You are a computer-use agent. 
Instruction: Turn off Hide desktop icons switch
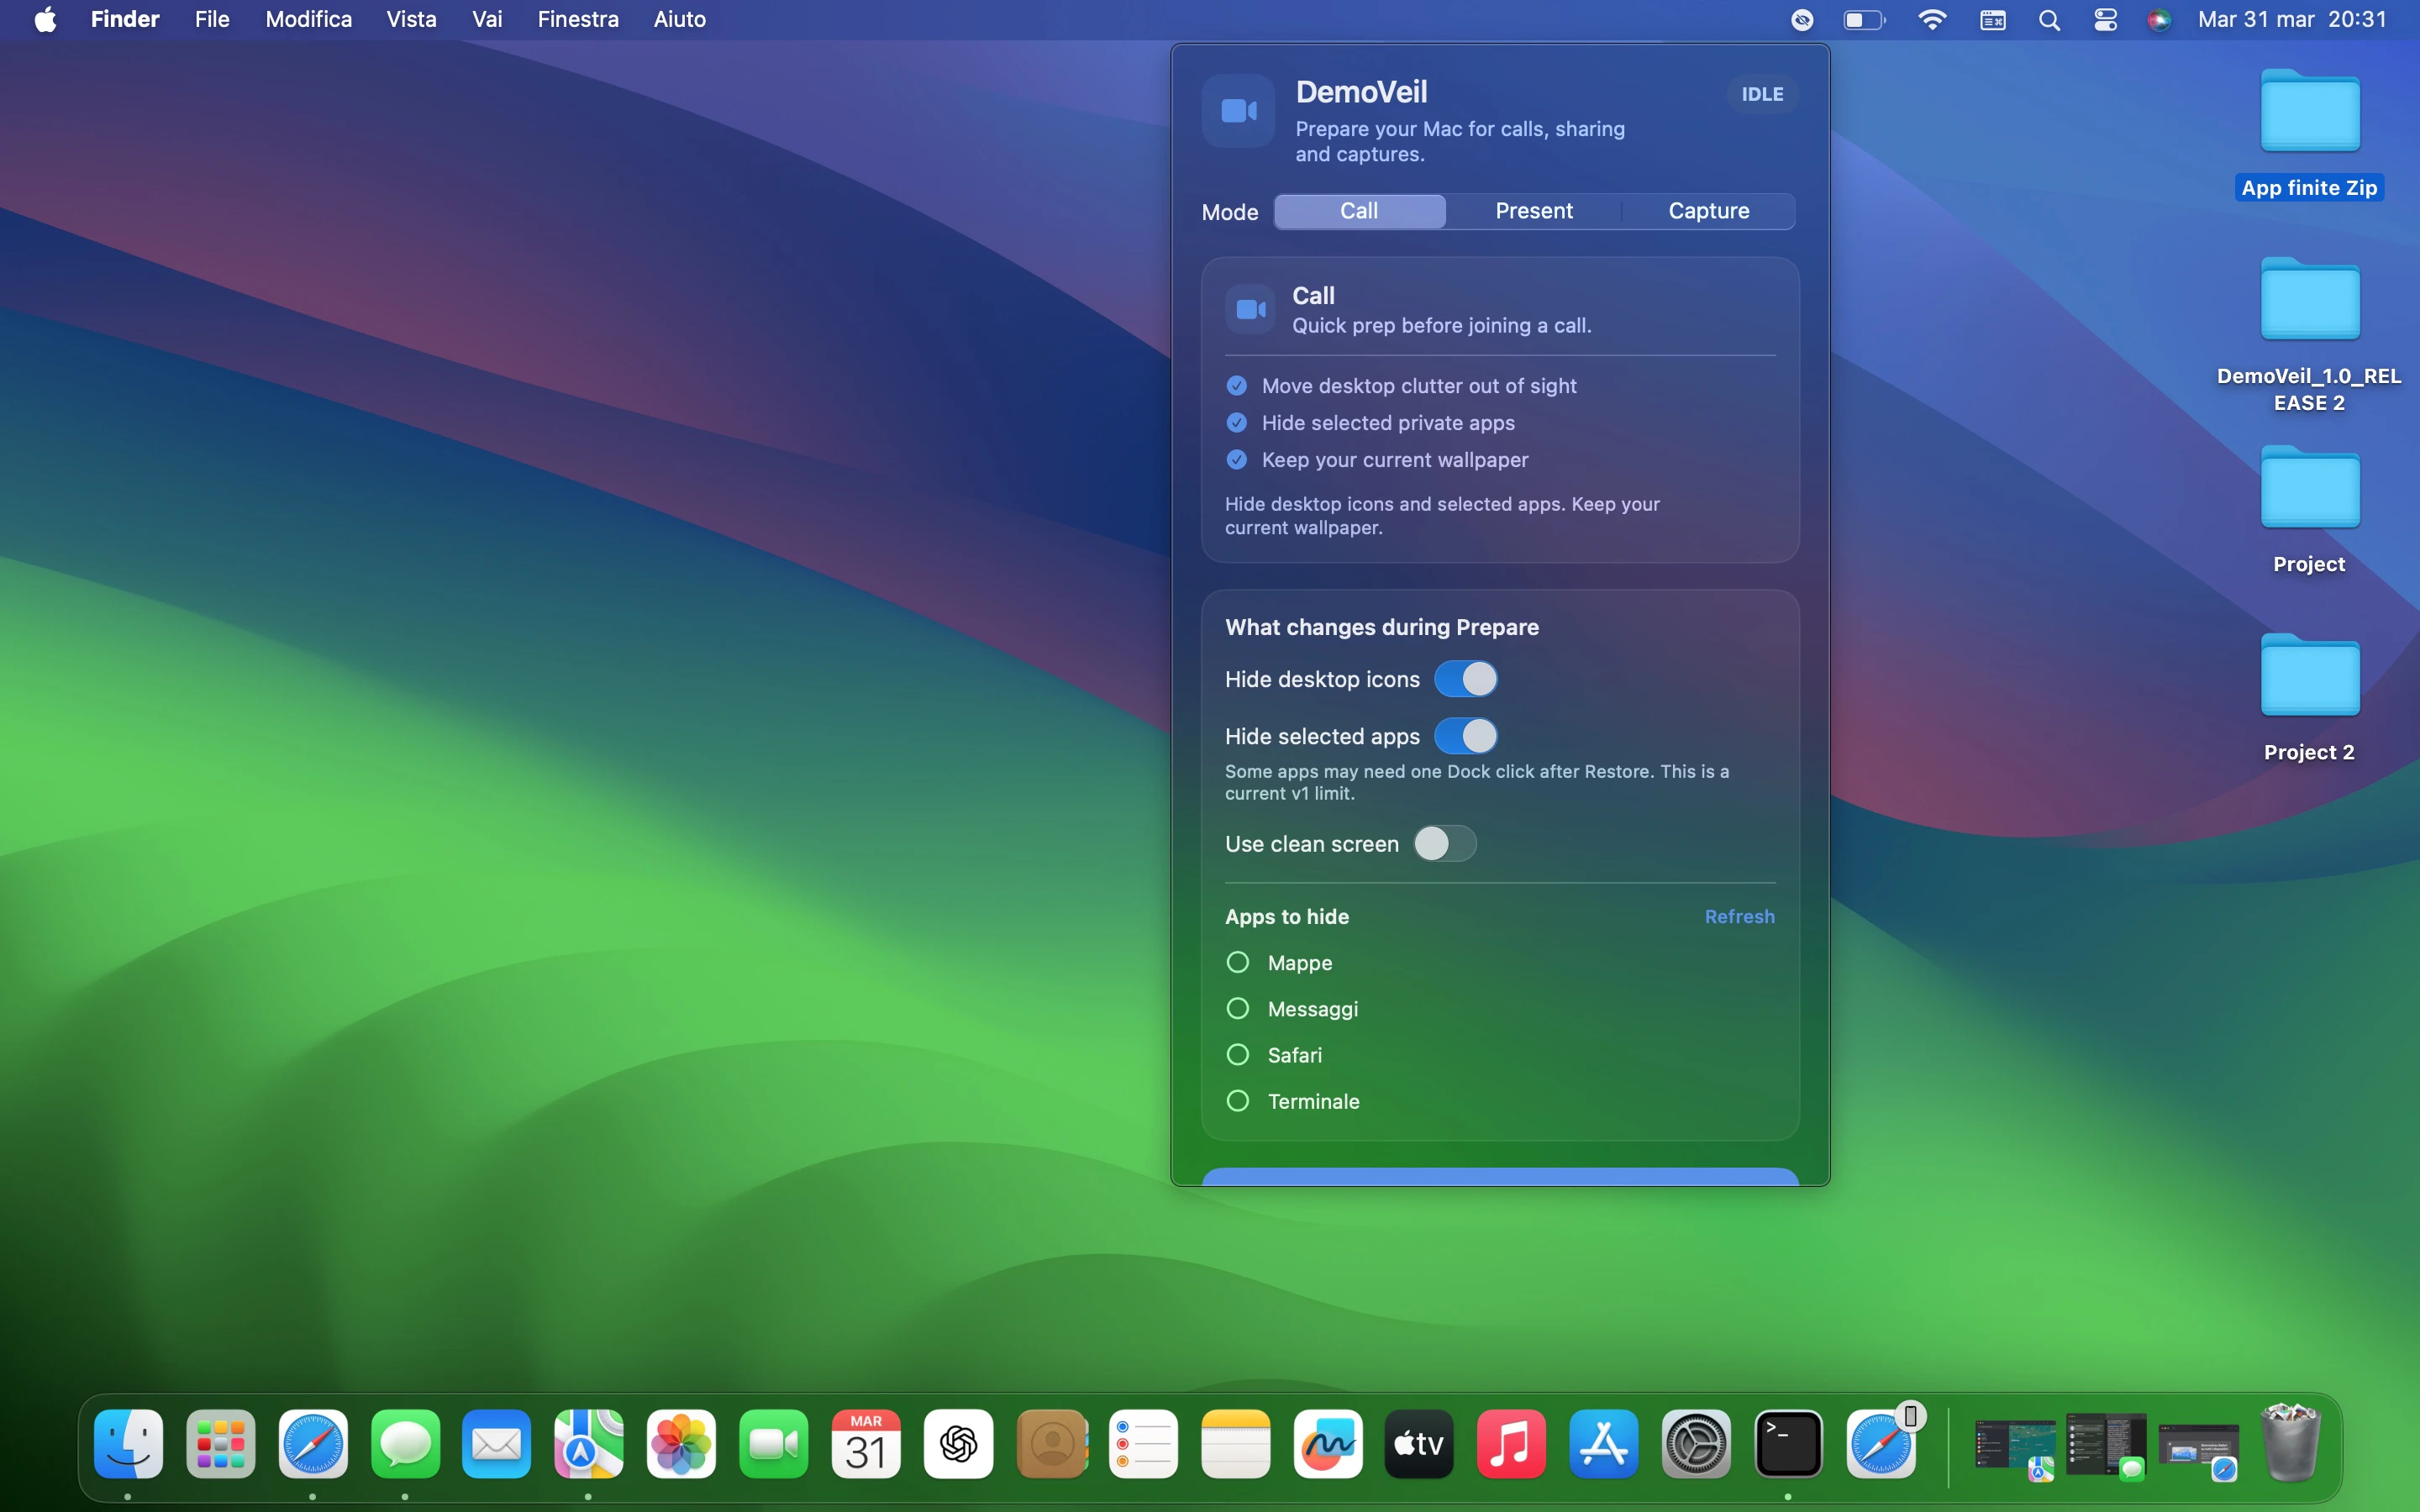point(1465,679)
